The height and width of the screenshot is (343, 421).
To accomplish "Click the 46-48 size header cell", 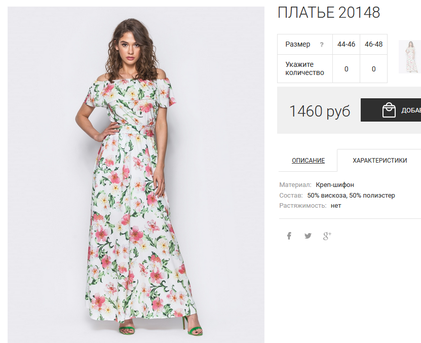I will click(x=373, y=44).
